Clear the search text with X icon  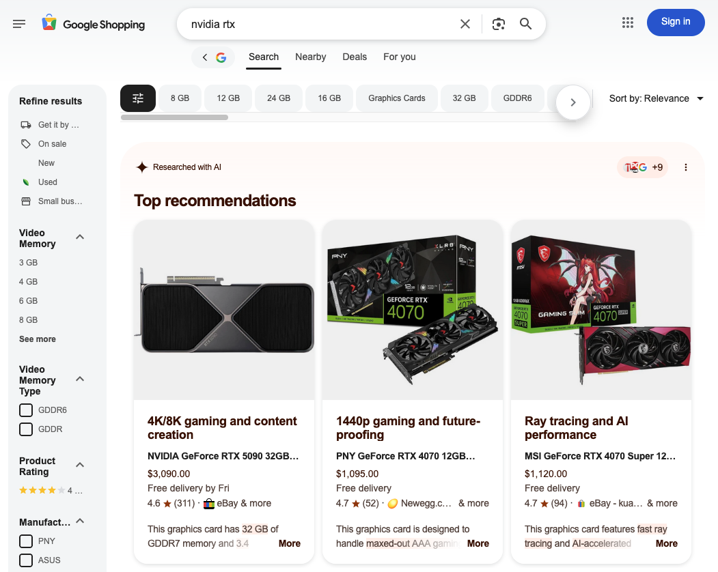pyautogui.click(x=465, y=24)
